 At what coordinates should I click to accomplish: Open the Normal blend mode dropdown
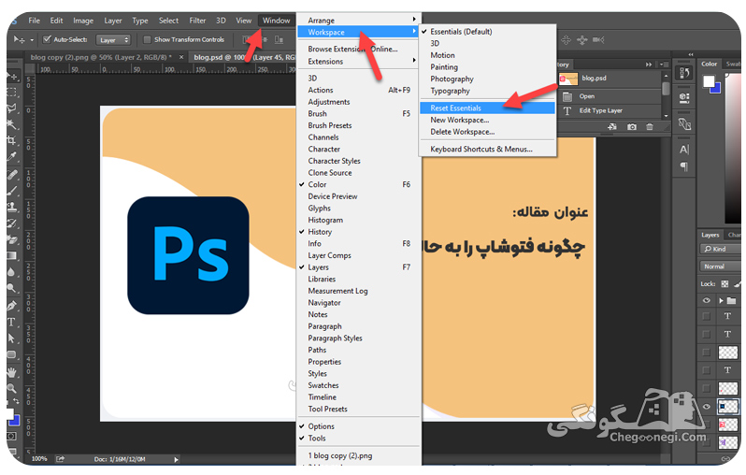[720, 266]
